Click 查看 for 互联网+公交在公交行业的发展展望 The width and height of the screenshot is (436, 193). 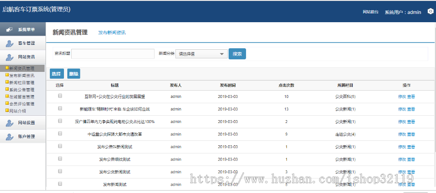click(x=411, y=96)
